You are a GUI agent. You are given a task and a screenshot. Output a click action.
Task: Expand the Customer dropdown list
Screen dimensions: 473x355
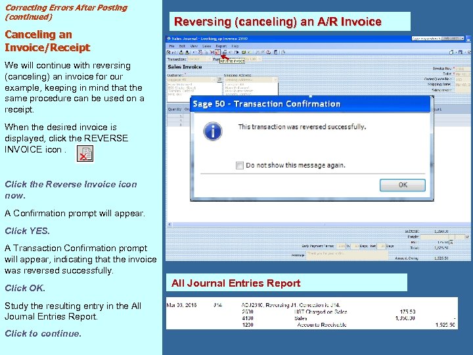(x=214, y=80)
